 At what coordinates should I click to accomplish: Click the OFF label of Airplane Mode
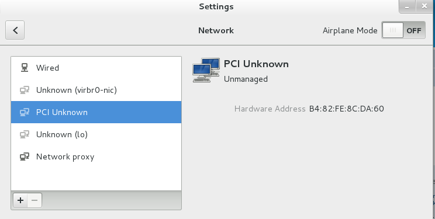pyautogui.click(x=414, y=30)
